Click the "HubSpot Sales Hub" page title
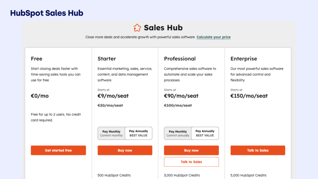 pos(46,13)
